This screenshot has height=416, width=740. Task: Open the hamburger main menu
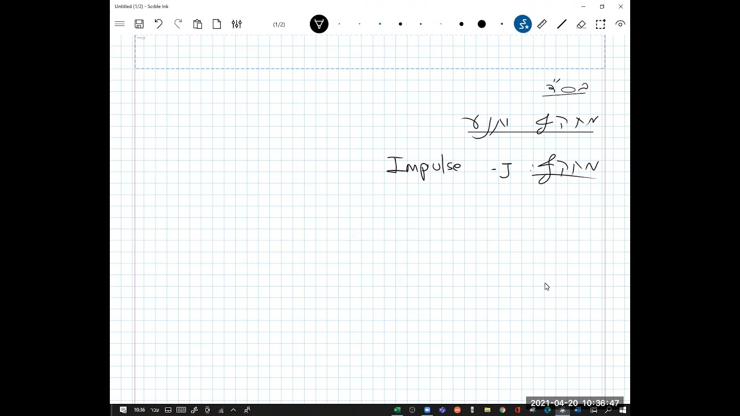click(120, 24)
